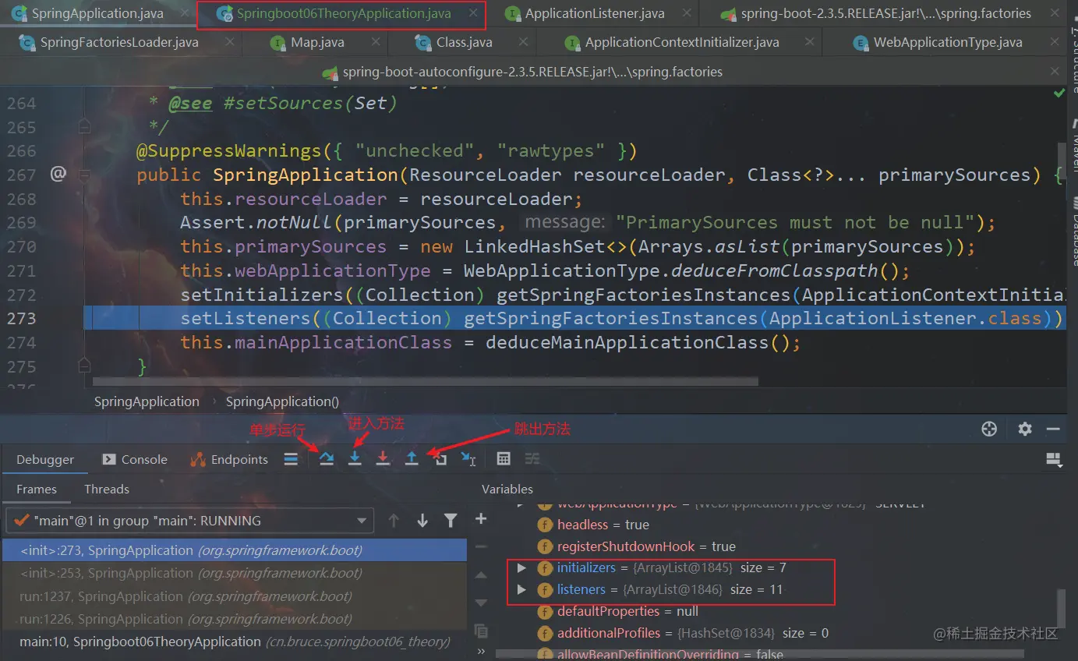The image size is (1078, 661).
Task: Click the Step Out debugger icon
Action: coord(412,459)
